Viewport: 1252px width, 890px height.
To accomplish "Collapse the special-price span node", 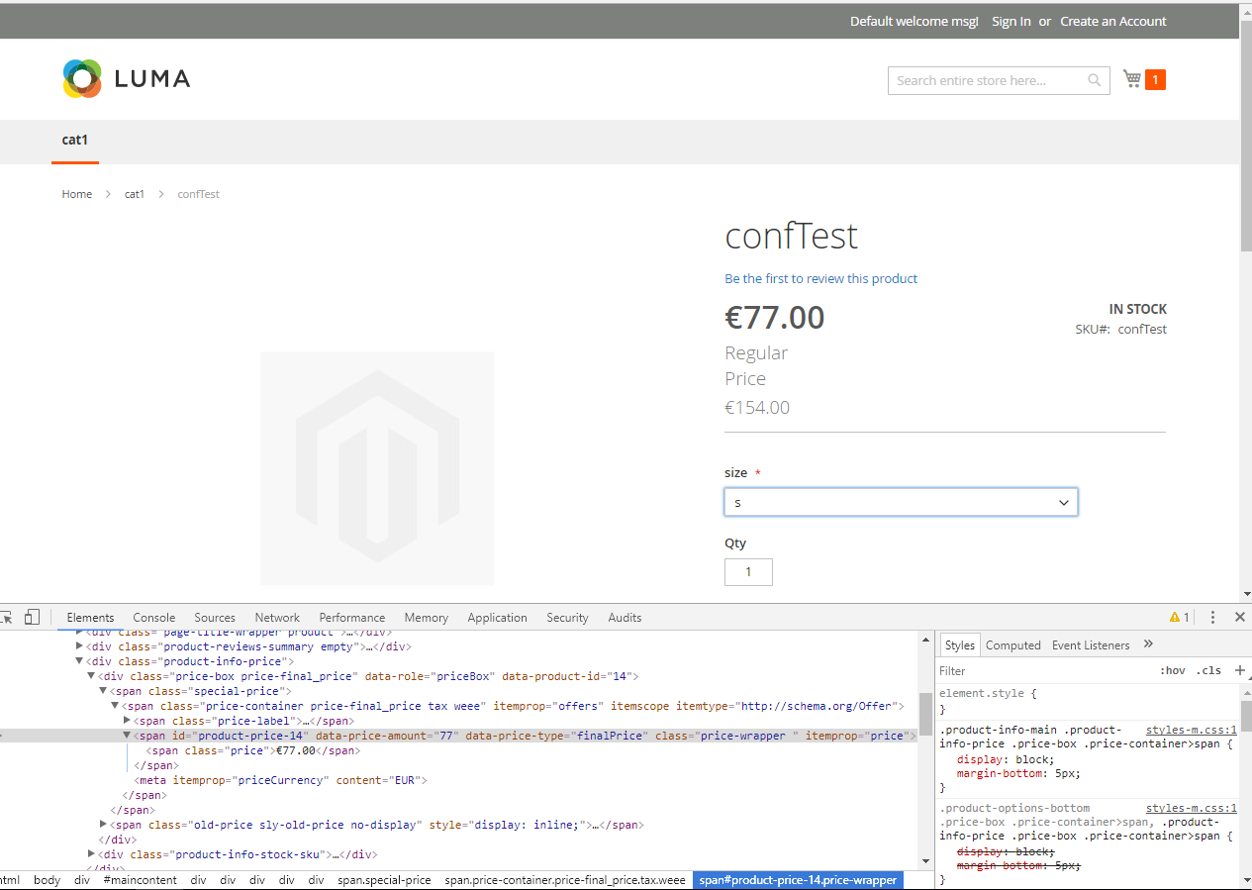I will coord(104,691).
